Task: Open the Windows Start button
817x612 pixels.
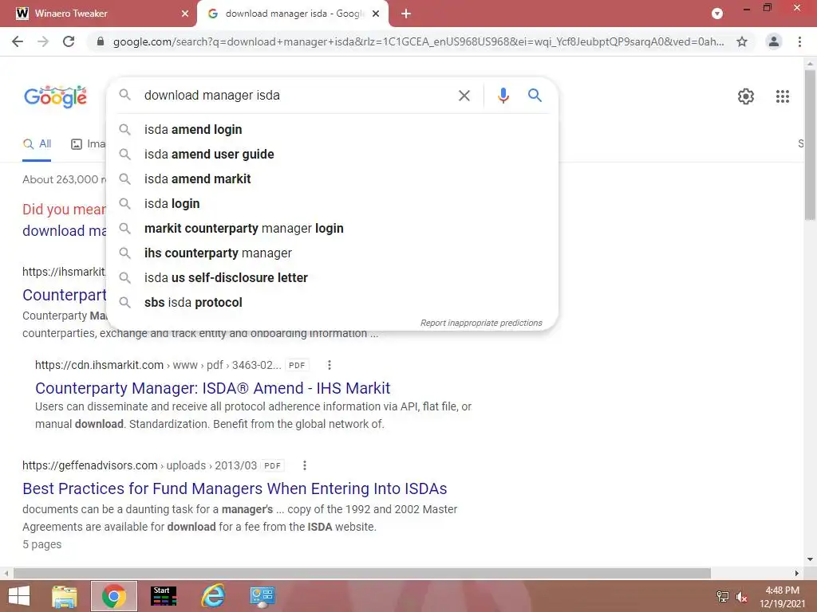Action: click(x=19, y=596)
